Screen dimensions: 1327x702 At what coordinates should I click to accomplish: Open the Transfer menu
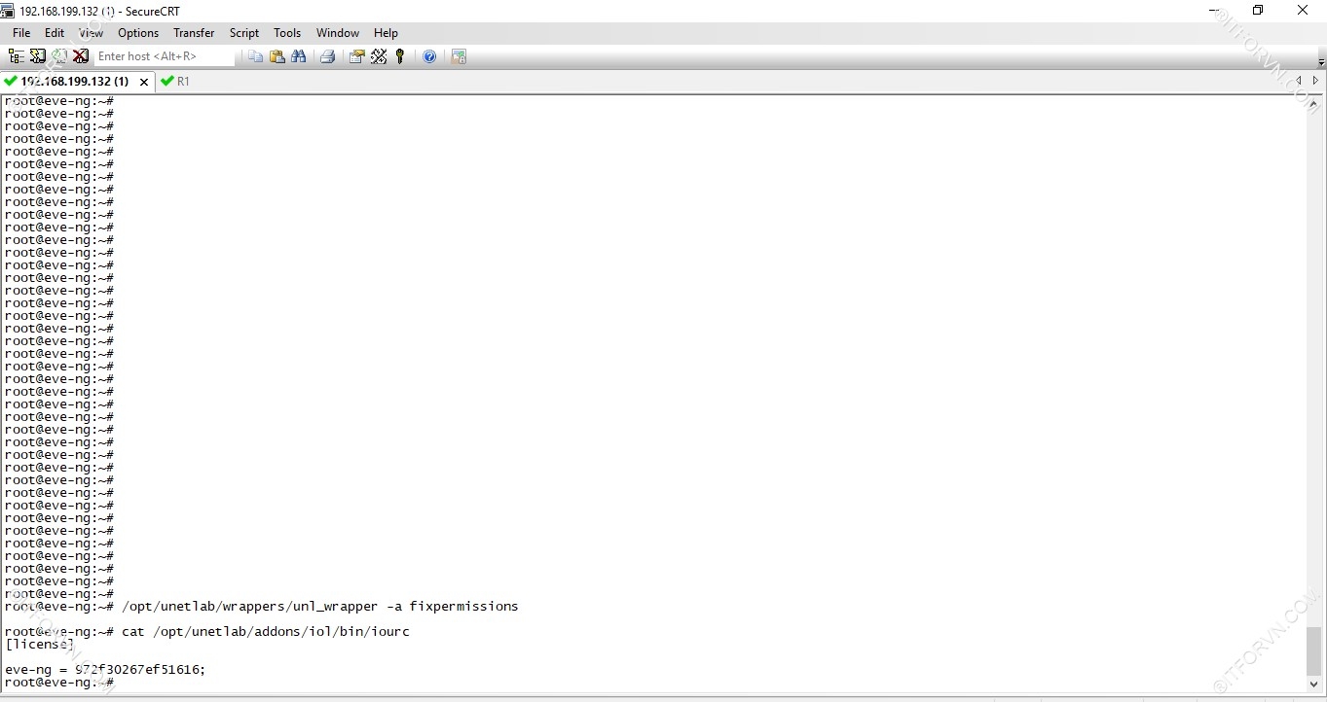point(194,33)
